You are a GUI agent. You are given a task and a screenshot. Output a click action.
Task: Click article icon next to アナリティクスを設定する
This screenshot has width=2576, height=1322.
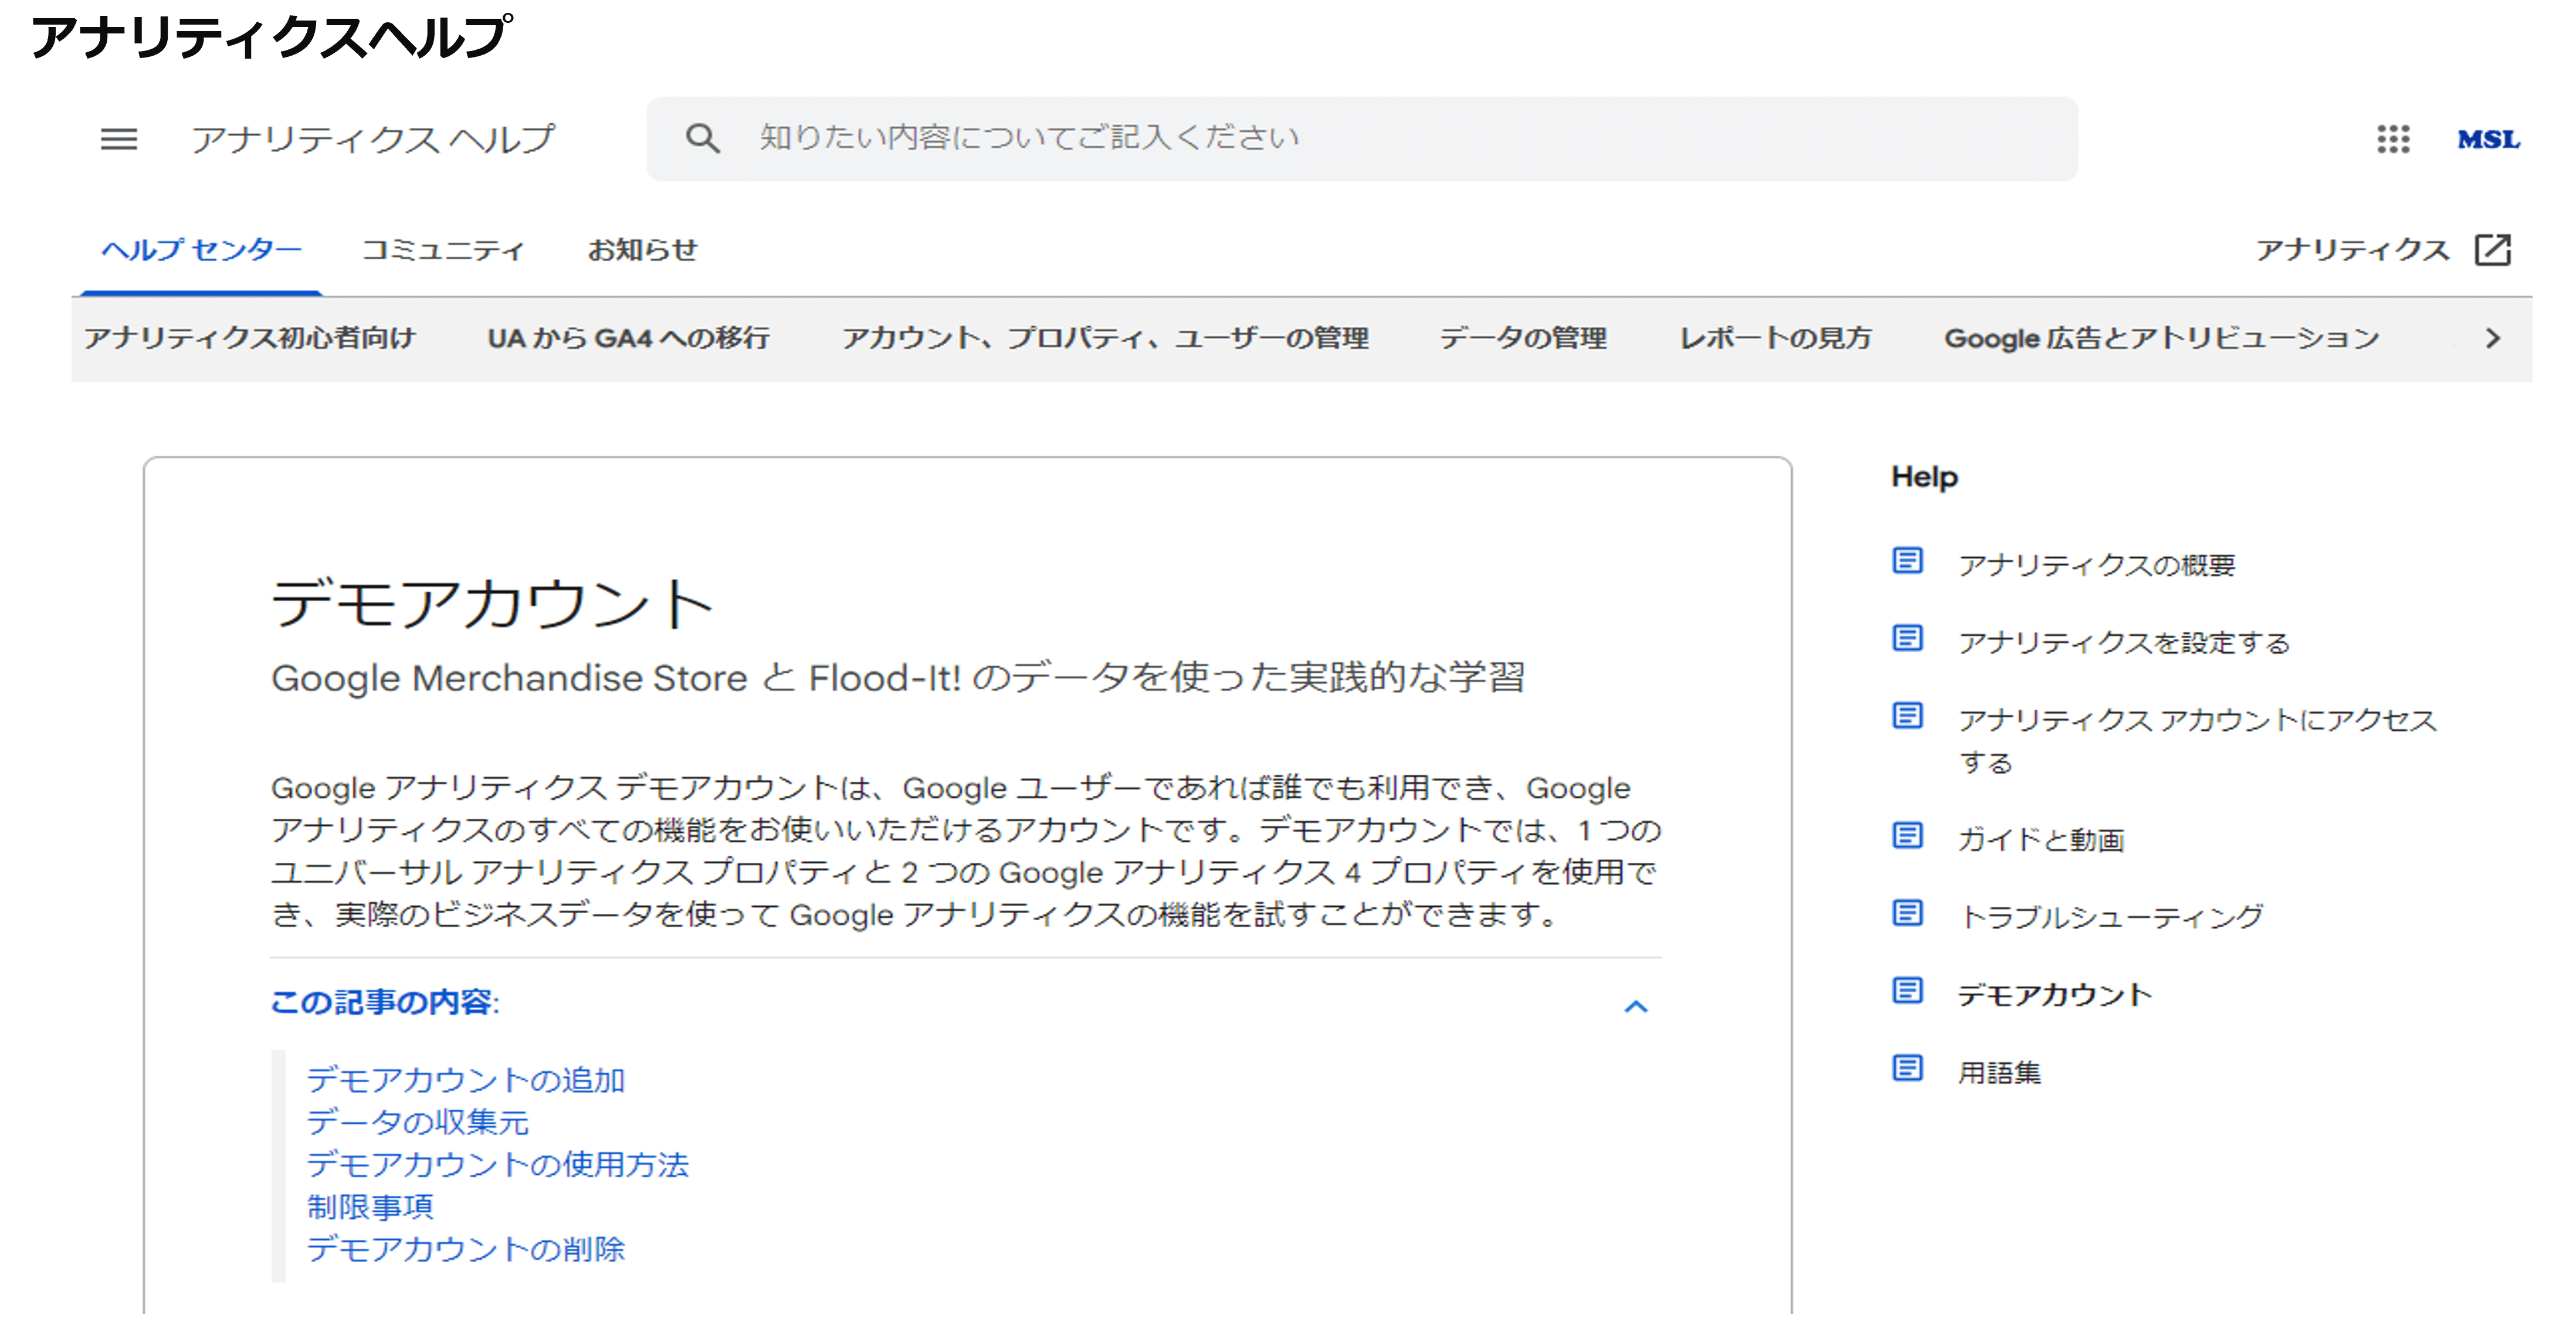(1907, 638)
